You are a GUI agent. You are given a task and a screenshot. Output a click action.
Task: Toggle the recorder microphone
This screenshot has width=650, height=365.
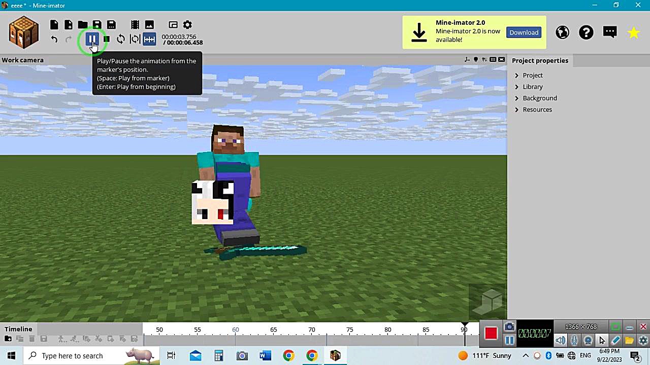[x=574, y=341]
